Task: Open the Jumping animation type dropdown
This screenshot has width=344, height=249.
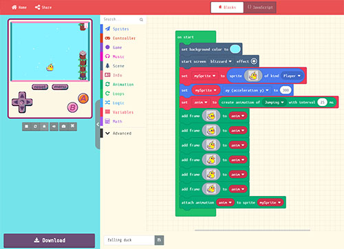Action: pos(275,102)
